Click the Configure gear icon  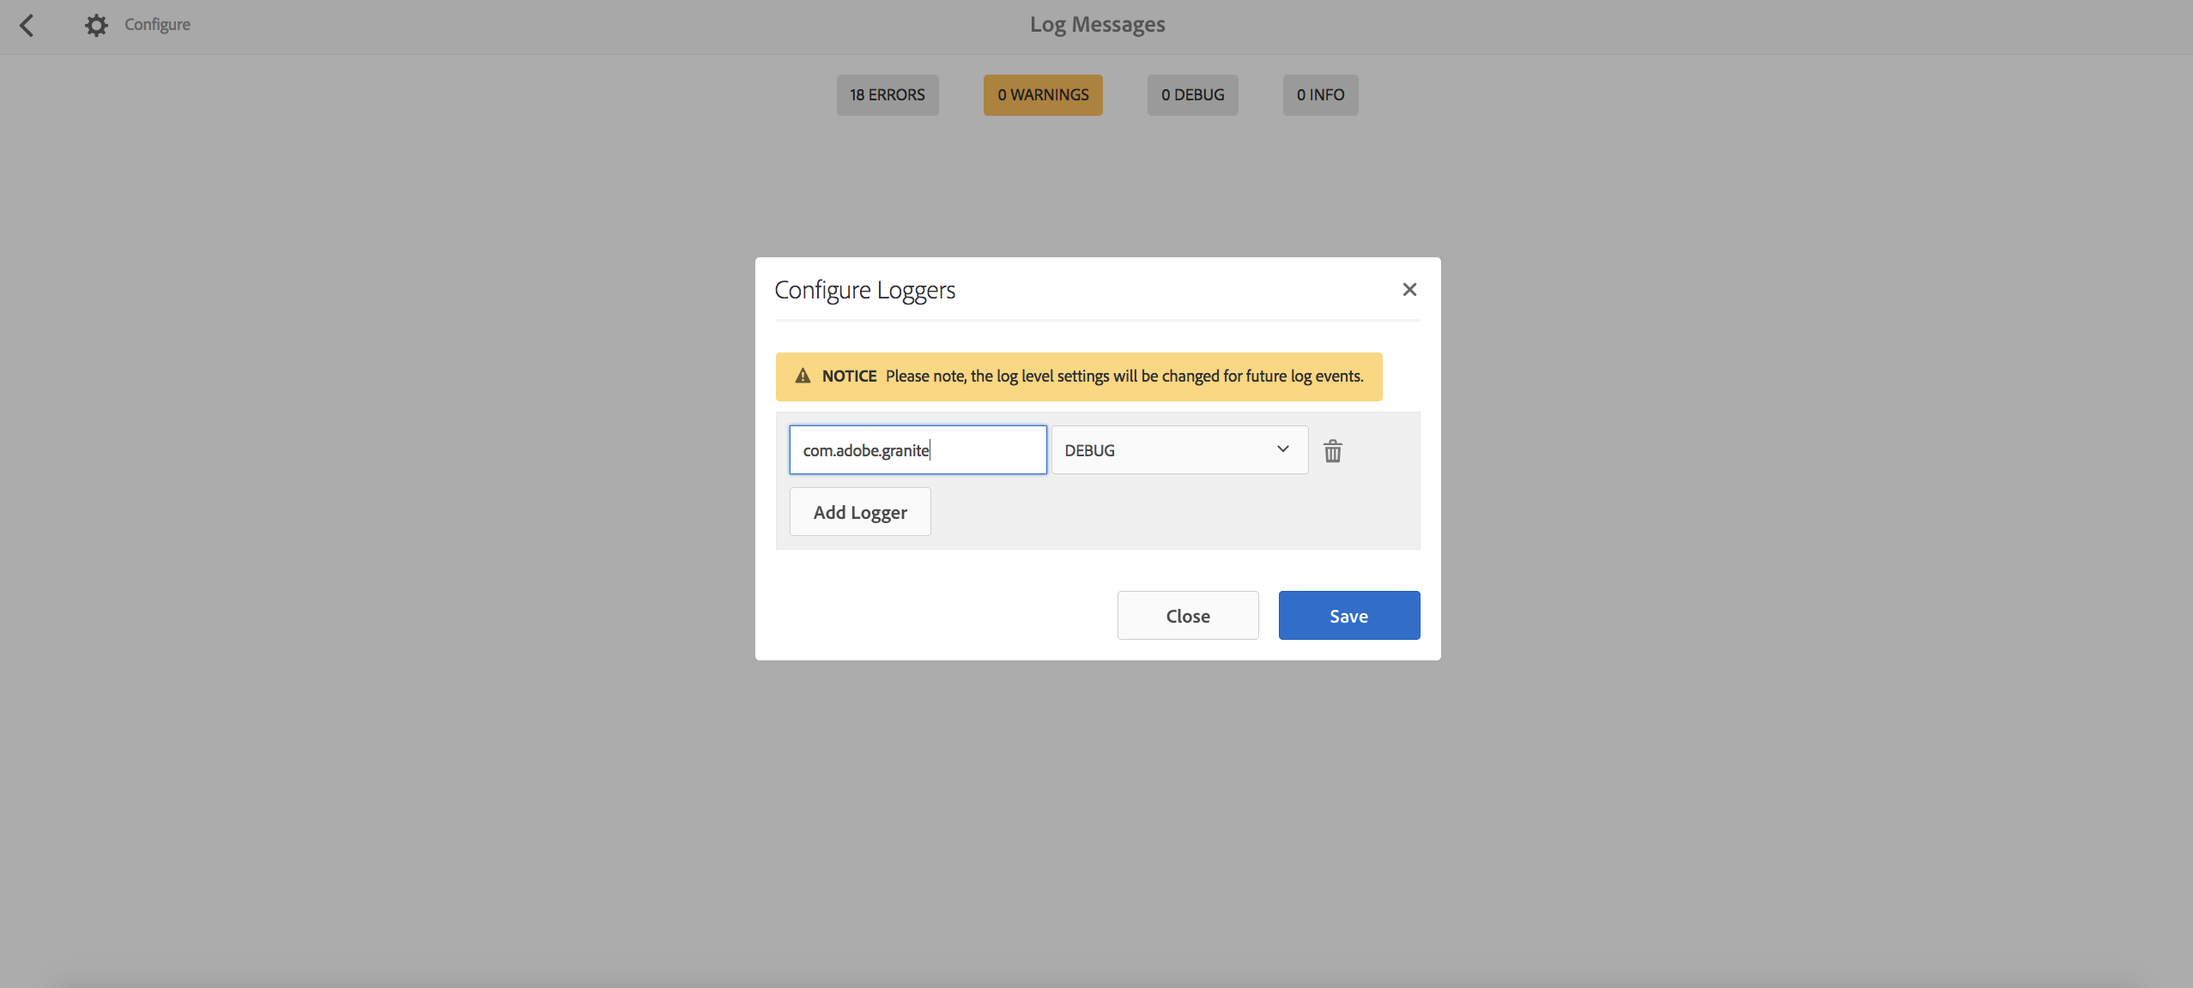pos(96,25)
